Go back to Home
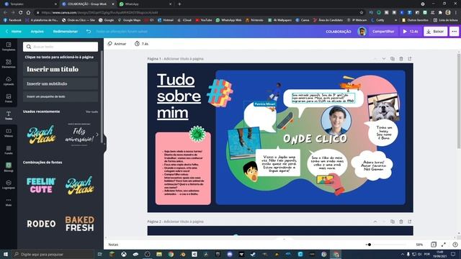Screen dimensions: 461x259 click(x=14, y=31)
